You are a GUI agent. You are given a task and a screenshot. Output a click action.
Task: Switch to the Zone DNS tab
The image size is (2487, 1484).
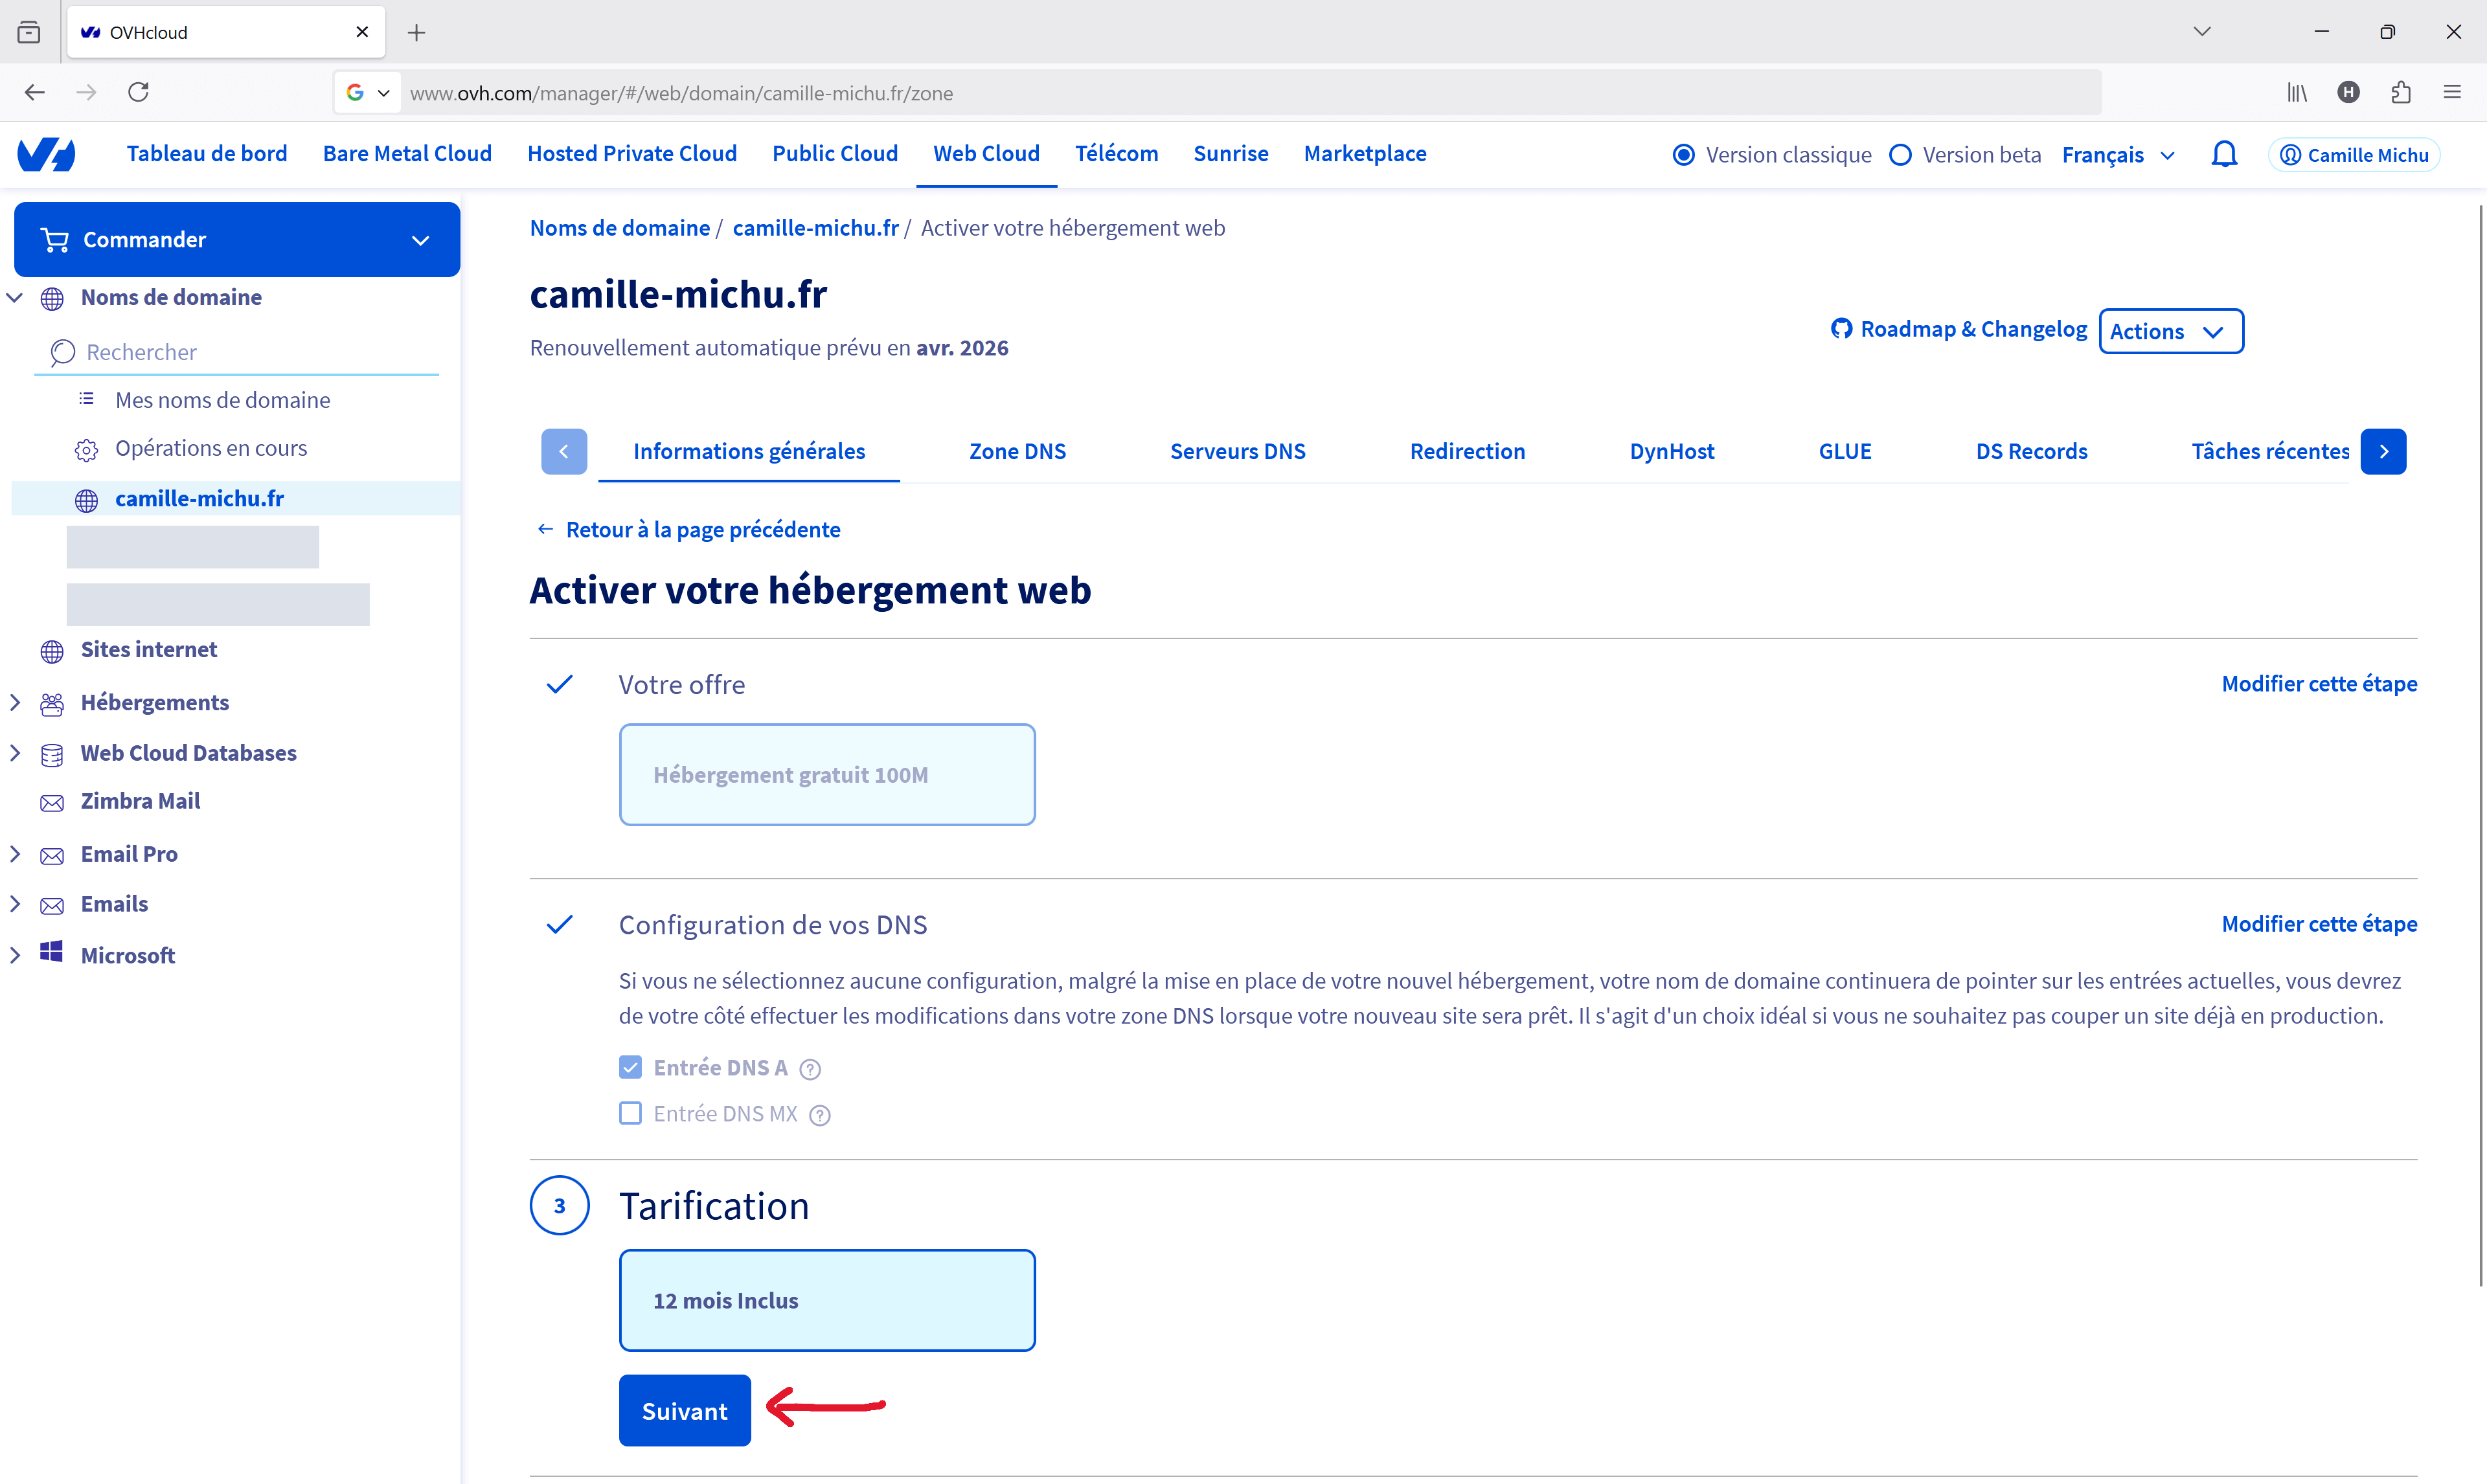tap(1017, 451)
